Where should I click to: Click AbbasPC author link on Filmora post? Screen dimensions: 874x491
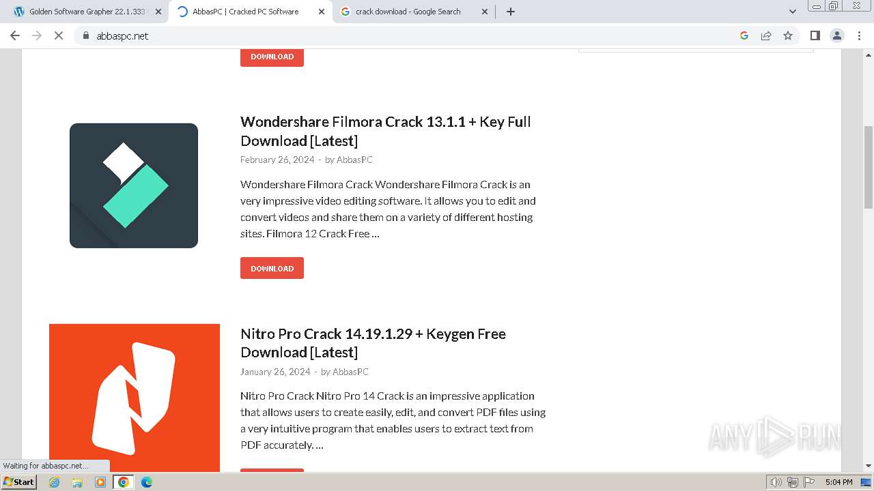[x=354, y=160]
